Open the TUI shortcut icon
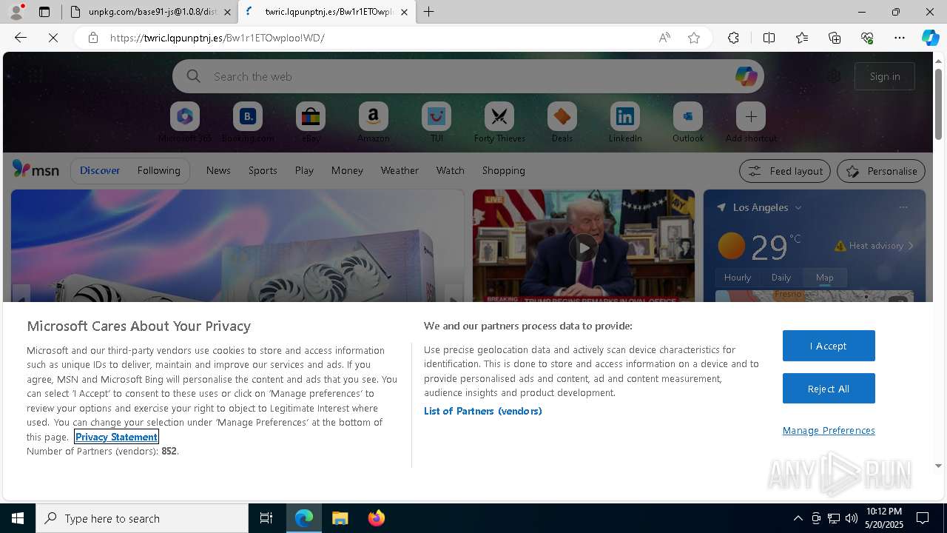 pyautogui.click(x=437, y=116)
